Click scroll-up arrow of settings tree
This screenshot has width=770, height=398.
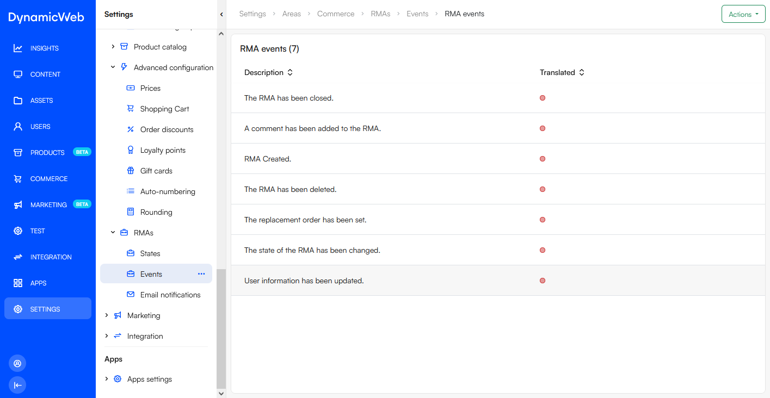point(221,34)
